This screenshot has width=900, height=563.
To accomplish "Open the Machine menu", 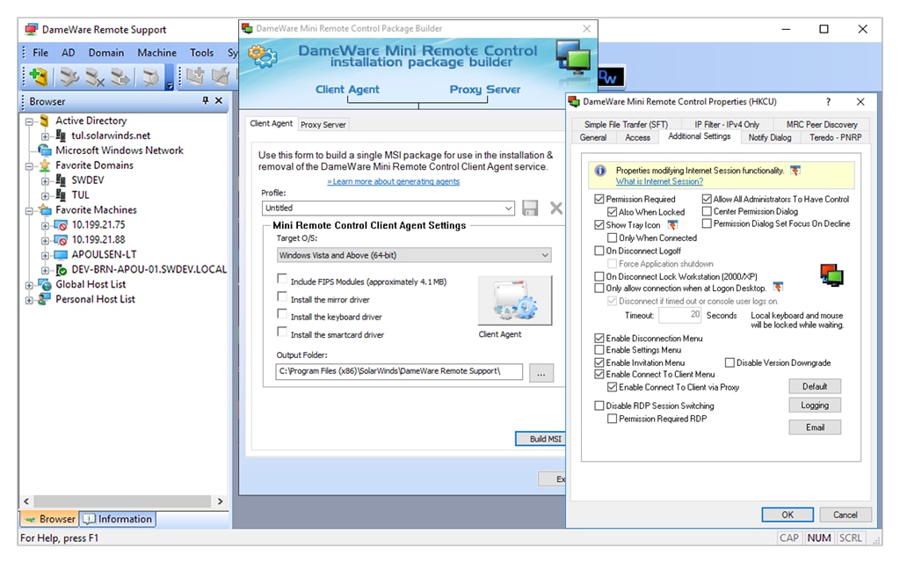I will point(156,52).
